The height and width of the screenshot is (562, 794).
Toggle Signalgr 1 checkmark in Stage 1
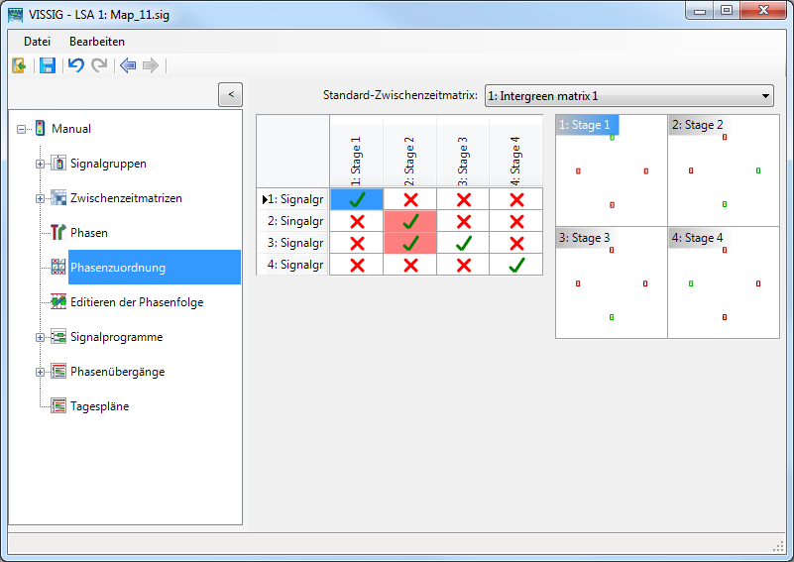pos(357,199)
